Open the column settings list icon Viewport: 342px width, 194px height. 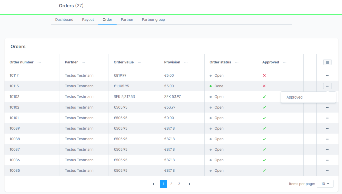click(327, 62)
